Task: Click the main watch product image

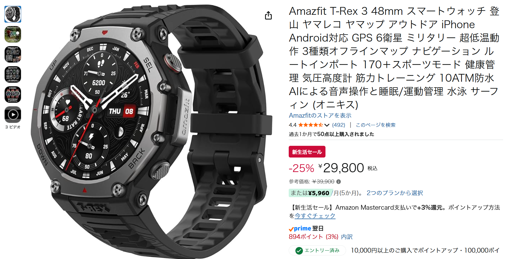Action: (150, 131)
